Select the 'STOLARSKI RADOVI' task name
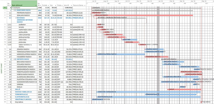 [24, 64]
